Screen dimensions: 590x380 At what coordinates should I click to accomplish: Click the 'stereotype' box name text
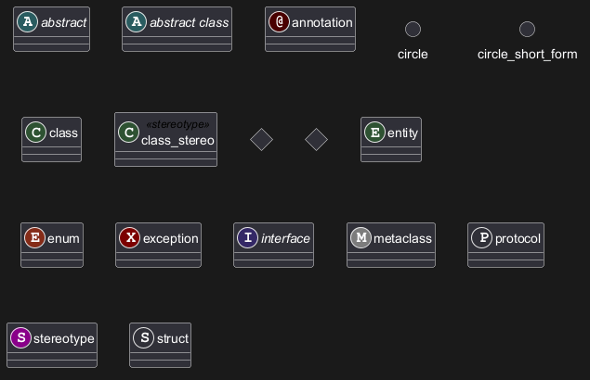[63, 338]
